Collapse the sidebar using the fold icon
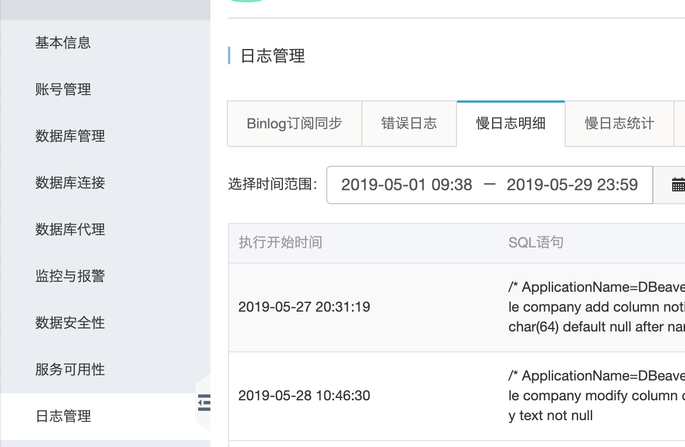The image size is (685, 447). (x=203, y=403)
